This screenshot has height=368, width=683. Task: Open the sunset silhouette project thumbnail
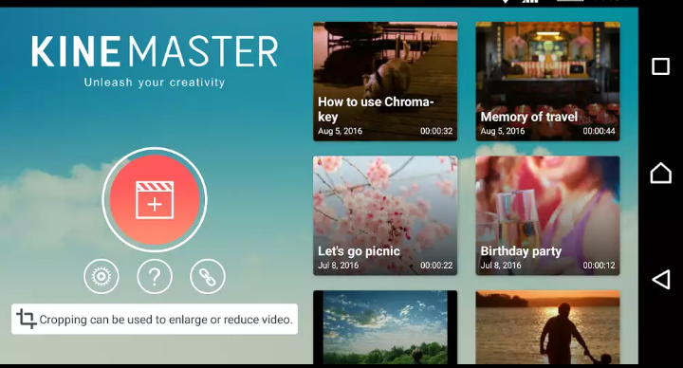tap(547, 327)
